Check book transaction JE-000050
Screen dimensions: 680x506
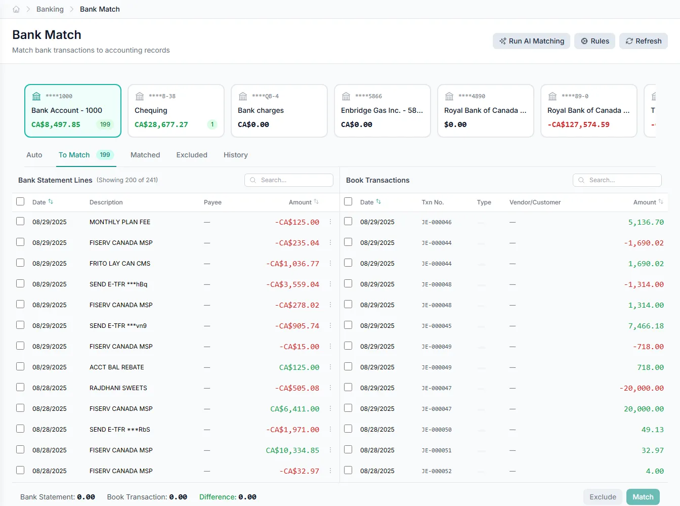point(348,429)
